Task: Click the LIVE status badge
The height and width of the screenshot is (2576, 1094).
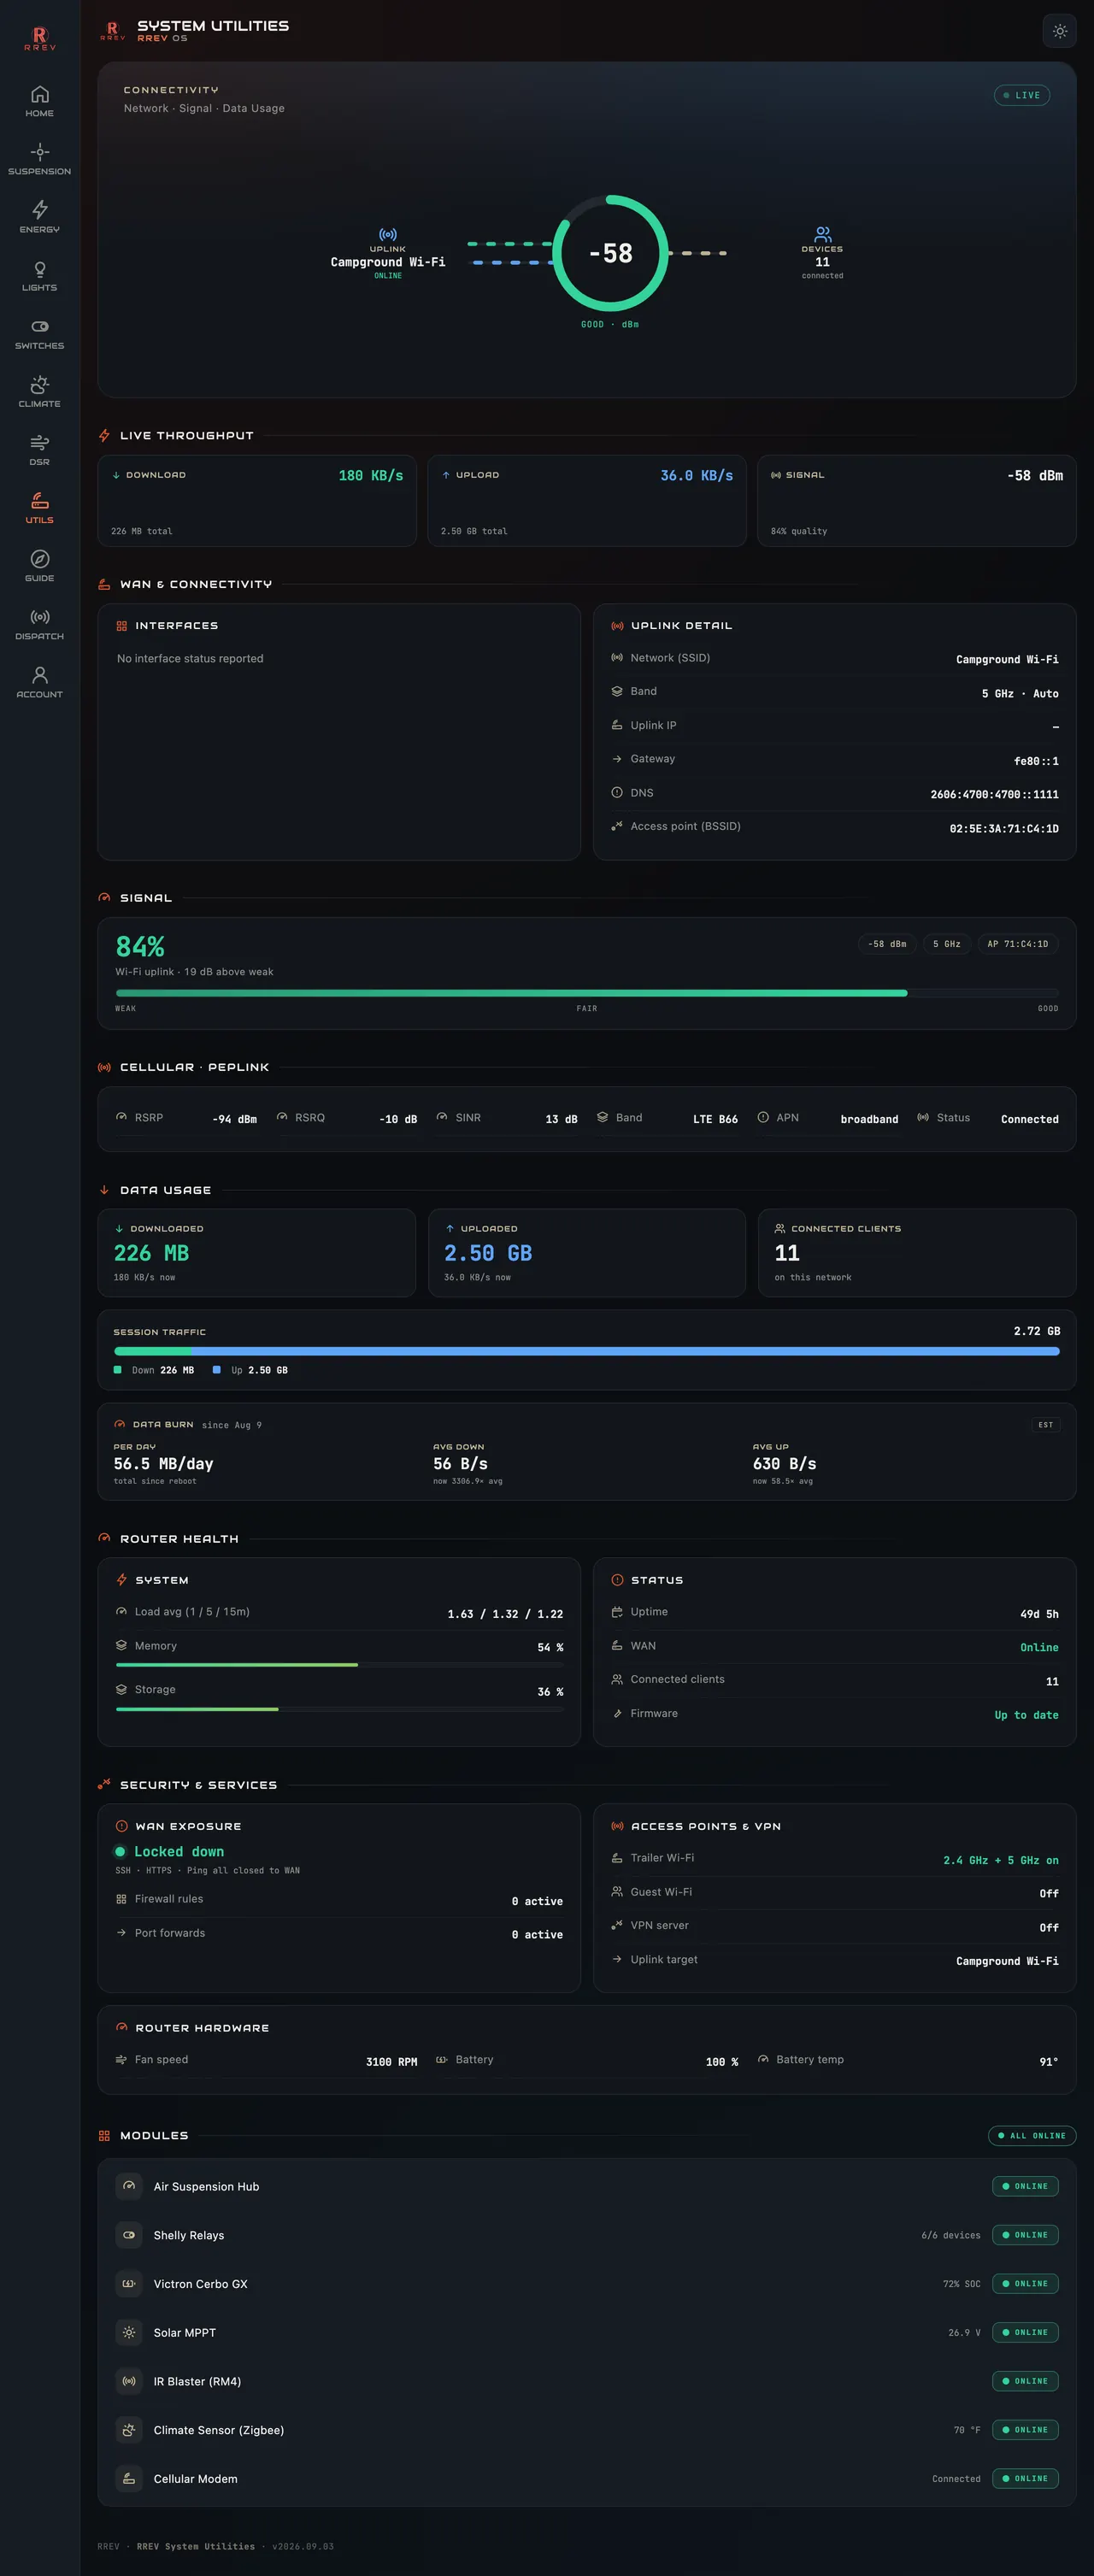Action: click(1021, 95)
